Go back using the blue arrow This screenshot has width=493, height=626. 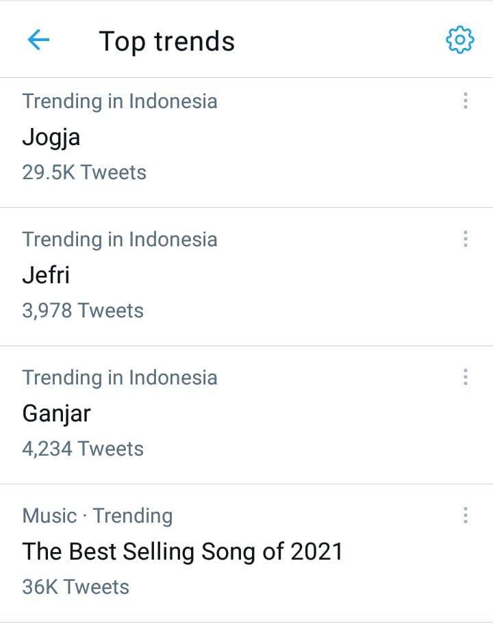pyautogui.click(x=38, y=40)
